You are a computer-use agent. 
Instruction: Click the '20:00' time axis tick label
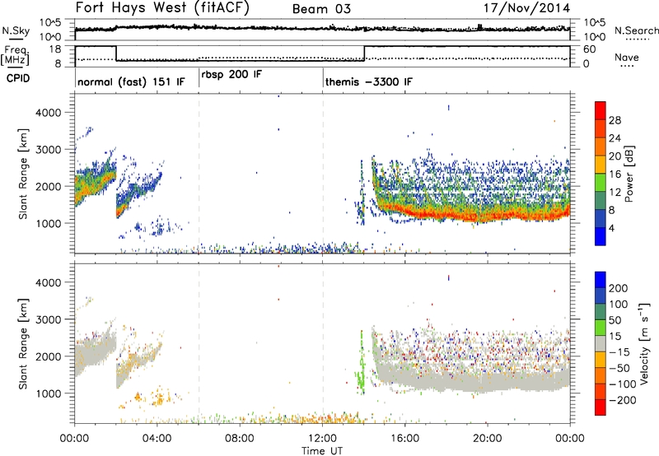pos(488,439)
